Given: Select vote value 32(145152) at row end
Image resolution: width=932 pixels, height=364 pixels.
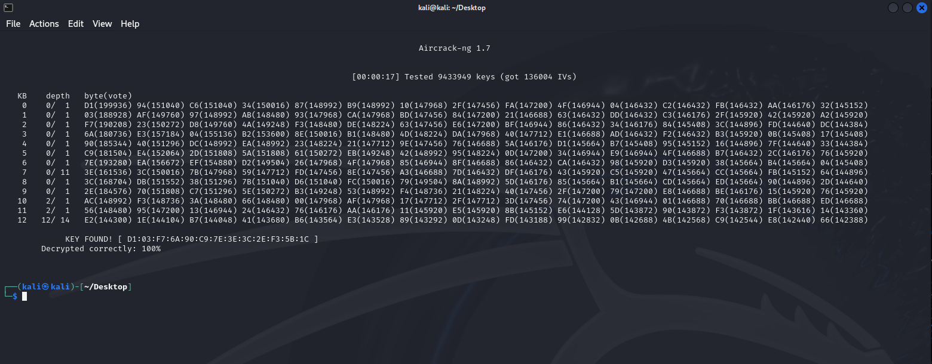Looking at the screenshot, I should 844,106.
